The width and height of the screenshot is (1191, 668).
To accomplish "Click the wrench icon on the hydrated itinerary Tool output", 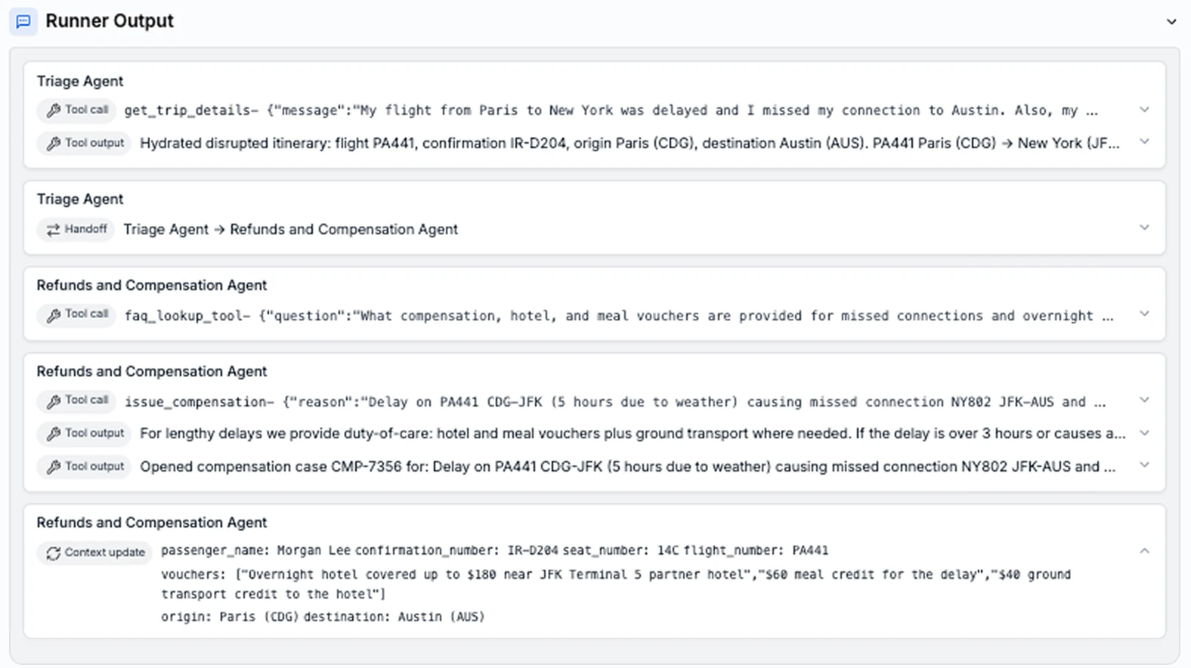I will (x=53, y=143).
